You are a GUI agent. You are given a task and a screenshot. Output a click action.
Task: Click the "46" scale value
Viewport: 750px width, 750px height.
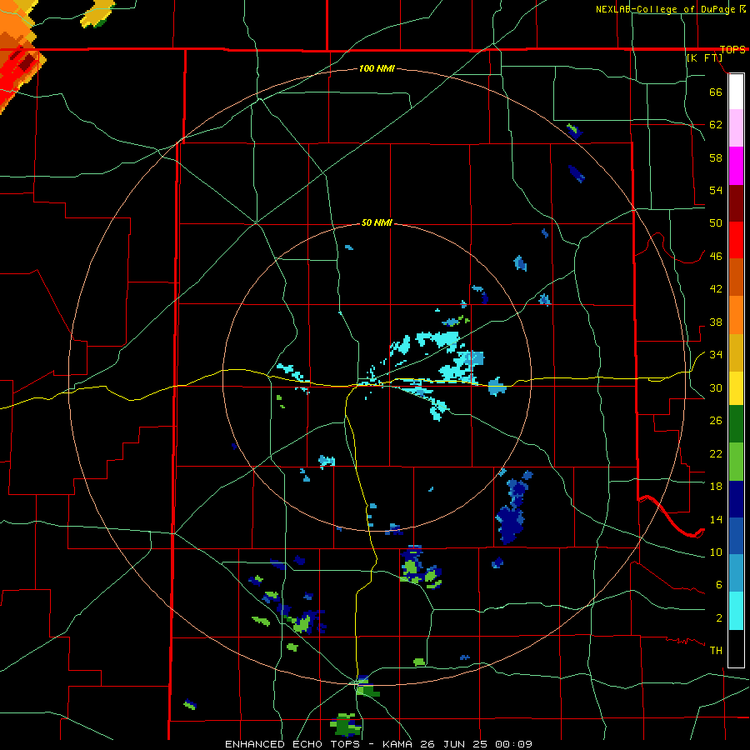[716, 257]
